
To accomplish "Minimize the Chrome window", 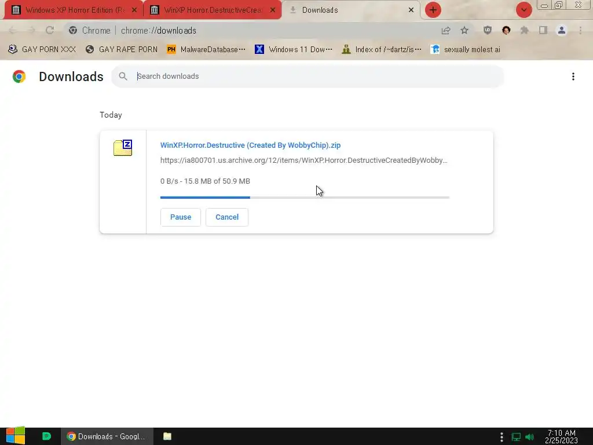I will (544, 5).
